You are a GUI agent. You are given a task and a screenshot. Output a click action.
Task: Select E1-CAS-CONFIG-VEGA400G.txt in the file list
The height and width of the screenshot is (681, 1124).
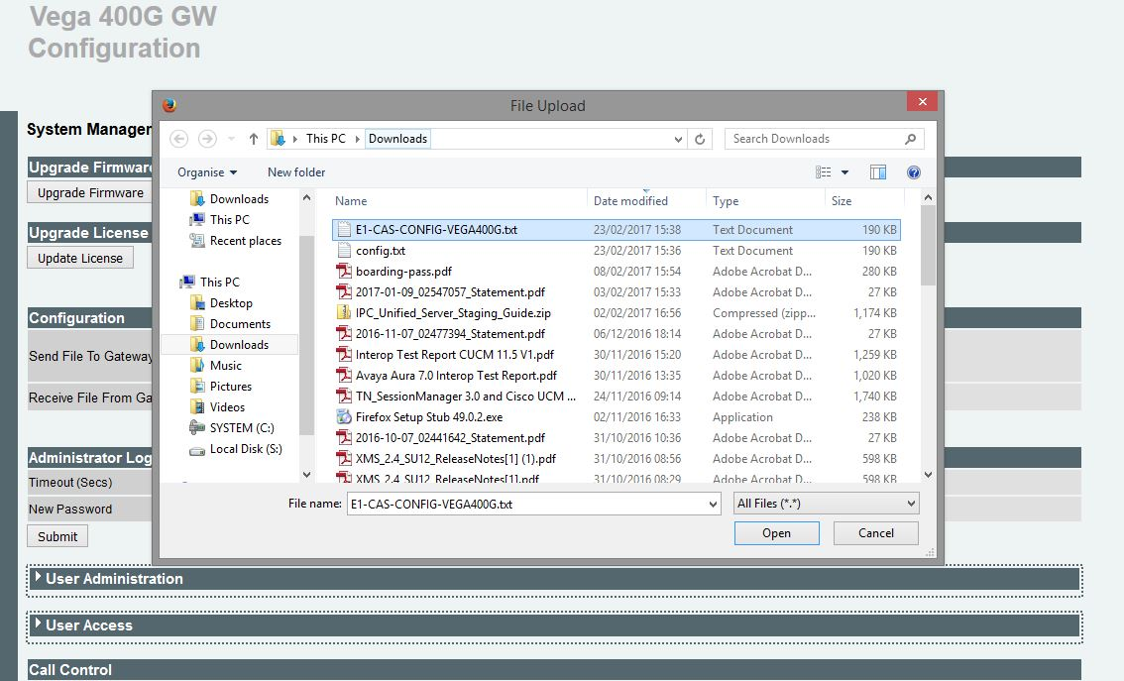[616, 229]
